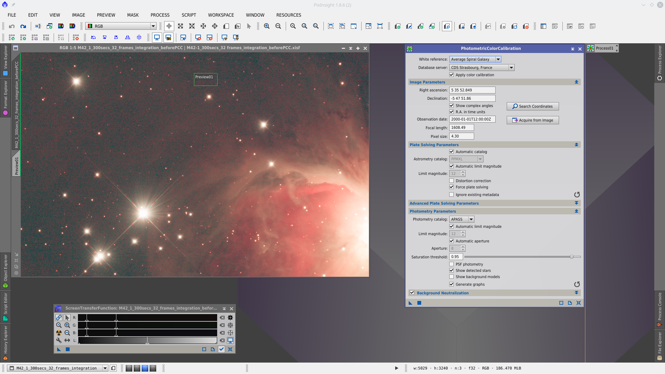Click the Search Coordinates button
665x374 pixels.
tap(533, 106)
